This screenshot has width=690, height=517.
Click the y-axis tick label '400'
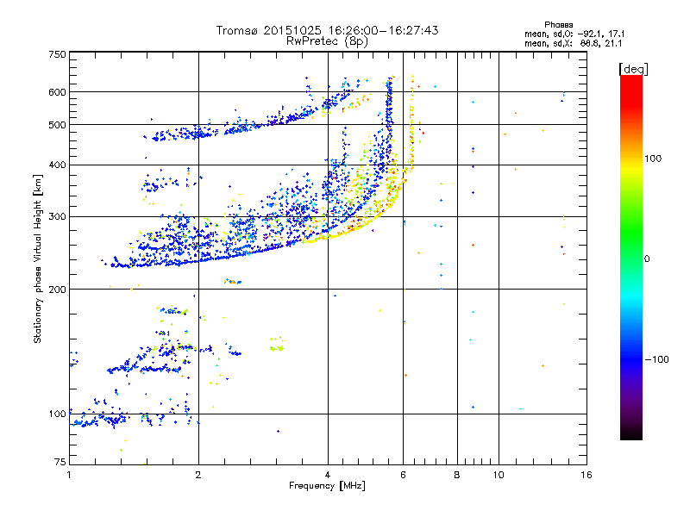coord(58,165)
